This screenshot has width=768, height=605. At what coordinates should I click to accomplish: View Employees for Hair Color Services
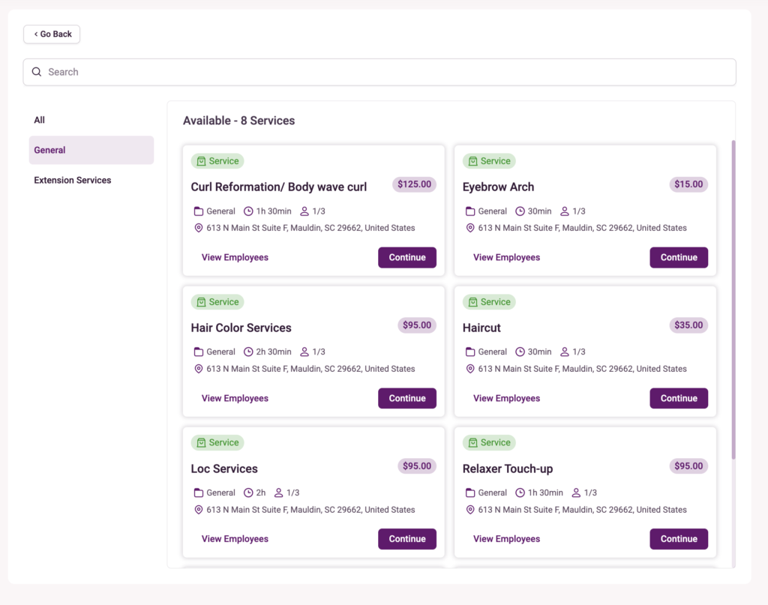235,398
